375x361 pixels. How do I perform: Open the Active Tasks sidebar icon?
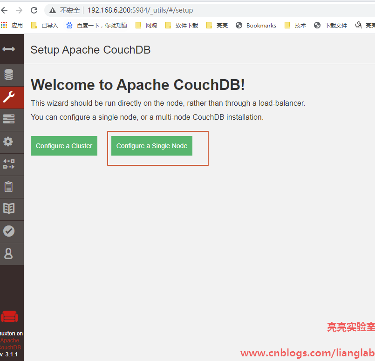tap(9, 119)
